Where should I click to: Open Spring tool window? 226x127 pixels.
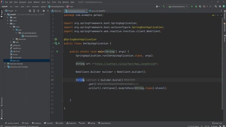[91, 123]
